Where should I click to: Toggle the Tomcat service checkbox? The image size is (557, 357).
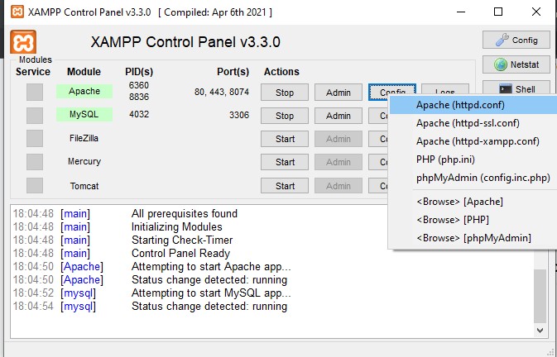pyautogui.click(x=35, y=185)
